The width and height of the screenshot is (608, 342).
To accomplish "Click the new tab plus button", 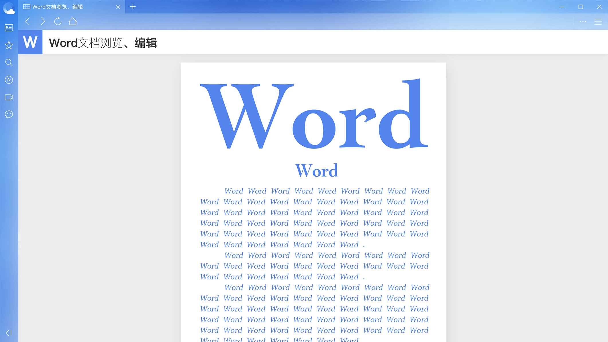I will coord(133,7).
